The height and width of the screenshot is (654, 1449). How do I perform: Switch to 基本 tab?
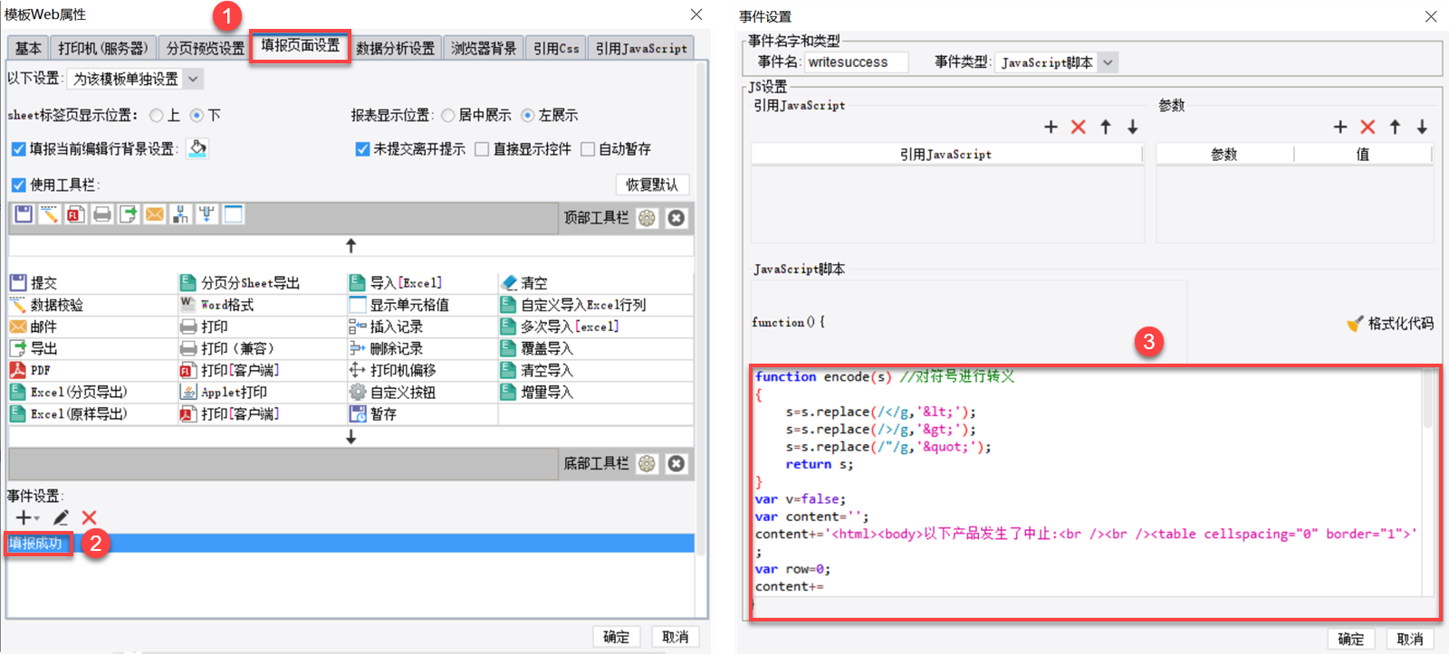(28, 48)
